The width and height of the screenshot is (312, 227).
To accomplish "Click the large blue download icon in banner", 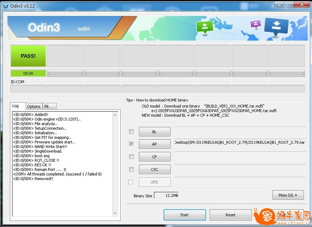I will 276,27.
